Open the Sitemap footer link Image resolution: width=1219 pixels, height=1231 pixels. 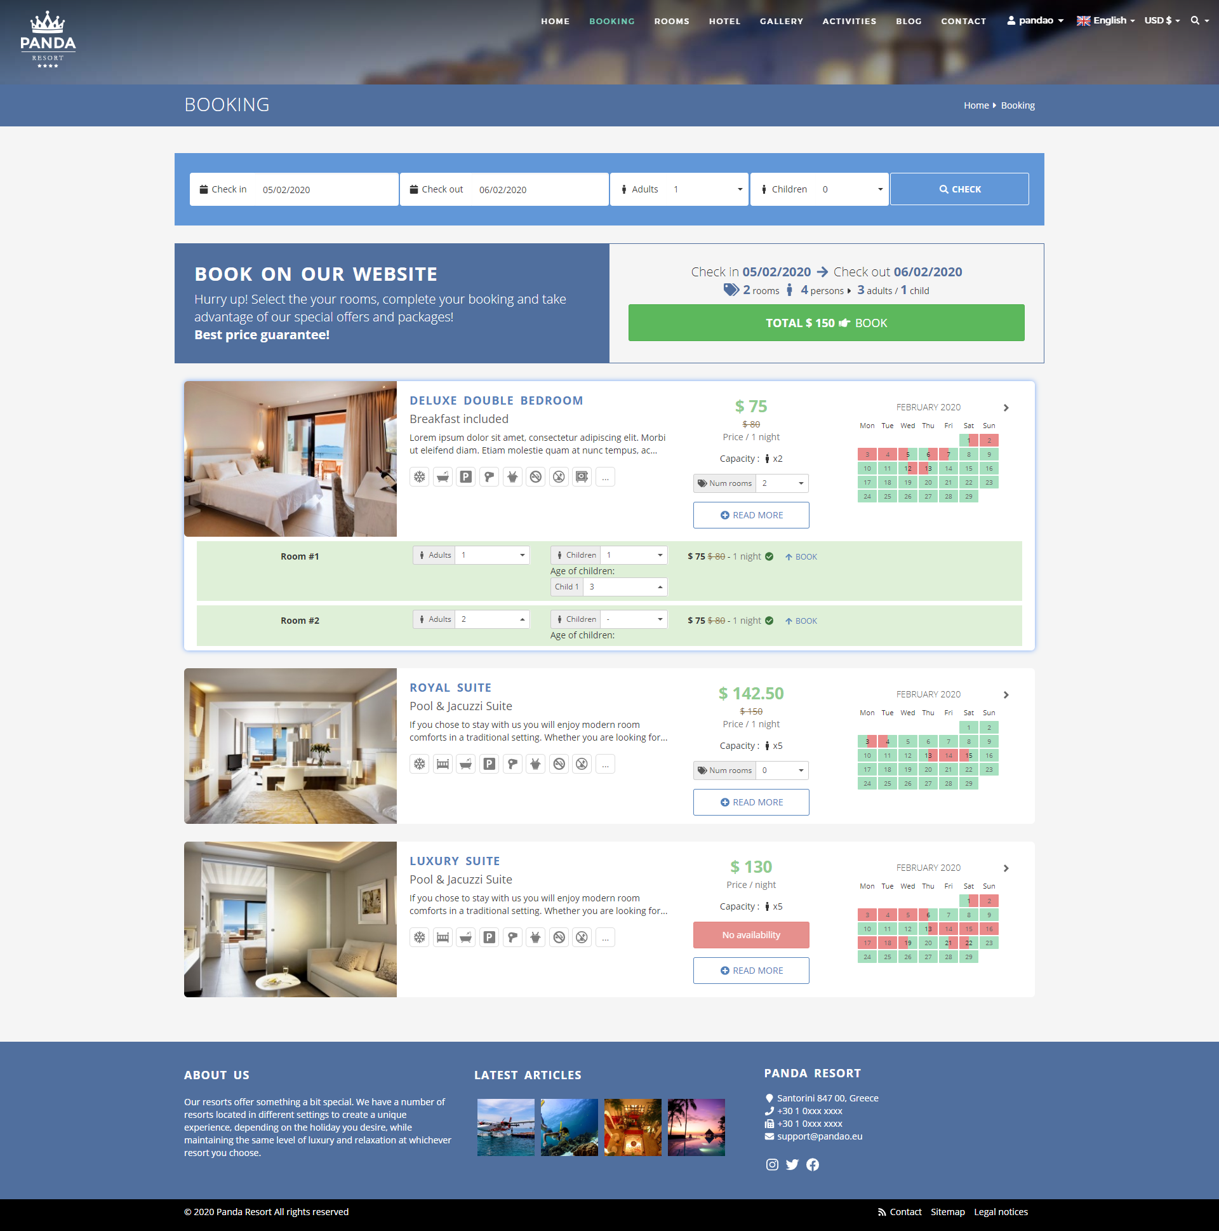coord(947,1212)
